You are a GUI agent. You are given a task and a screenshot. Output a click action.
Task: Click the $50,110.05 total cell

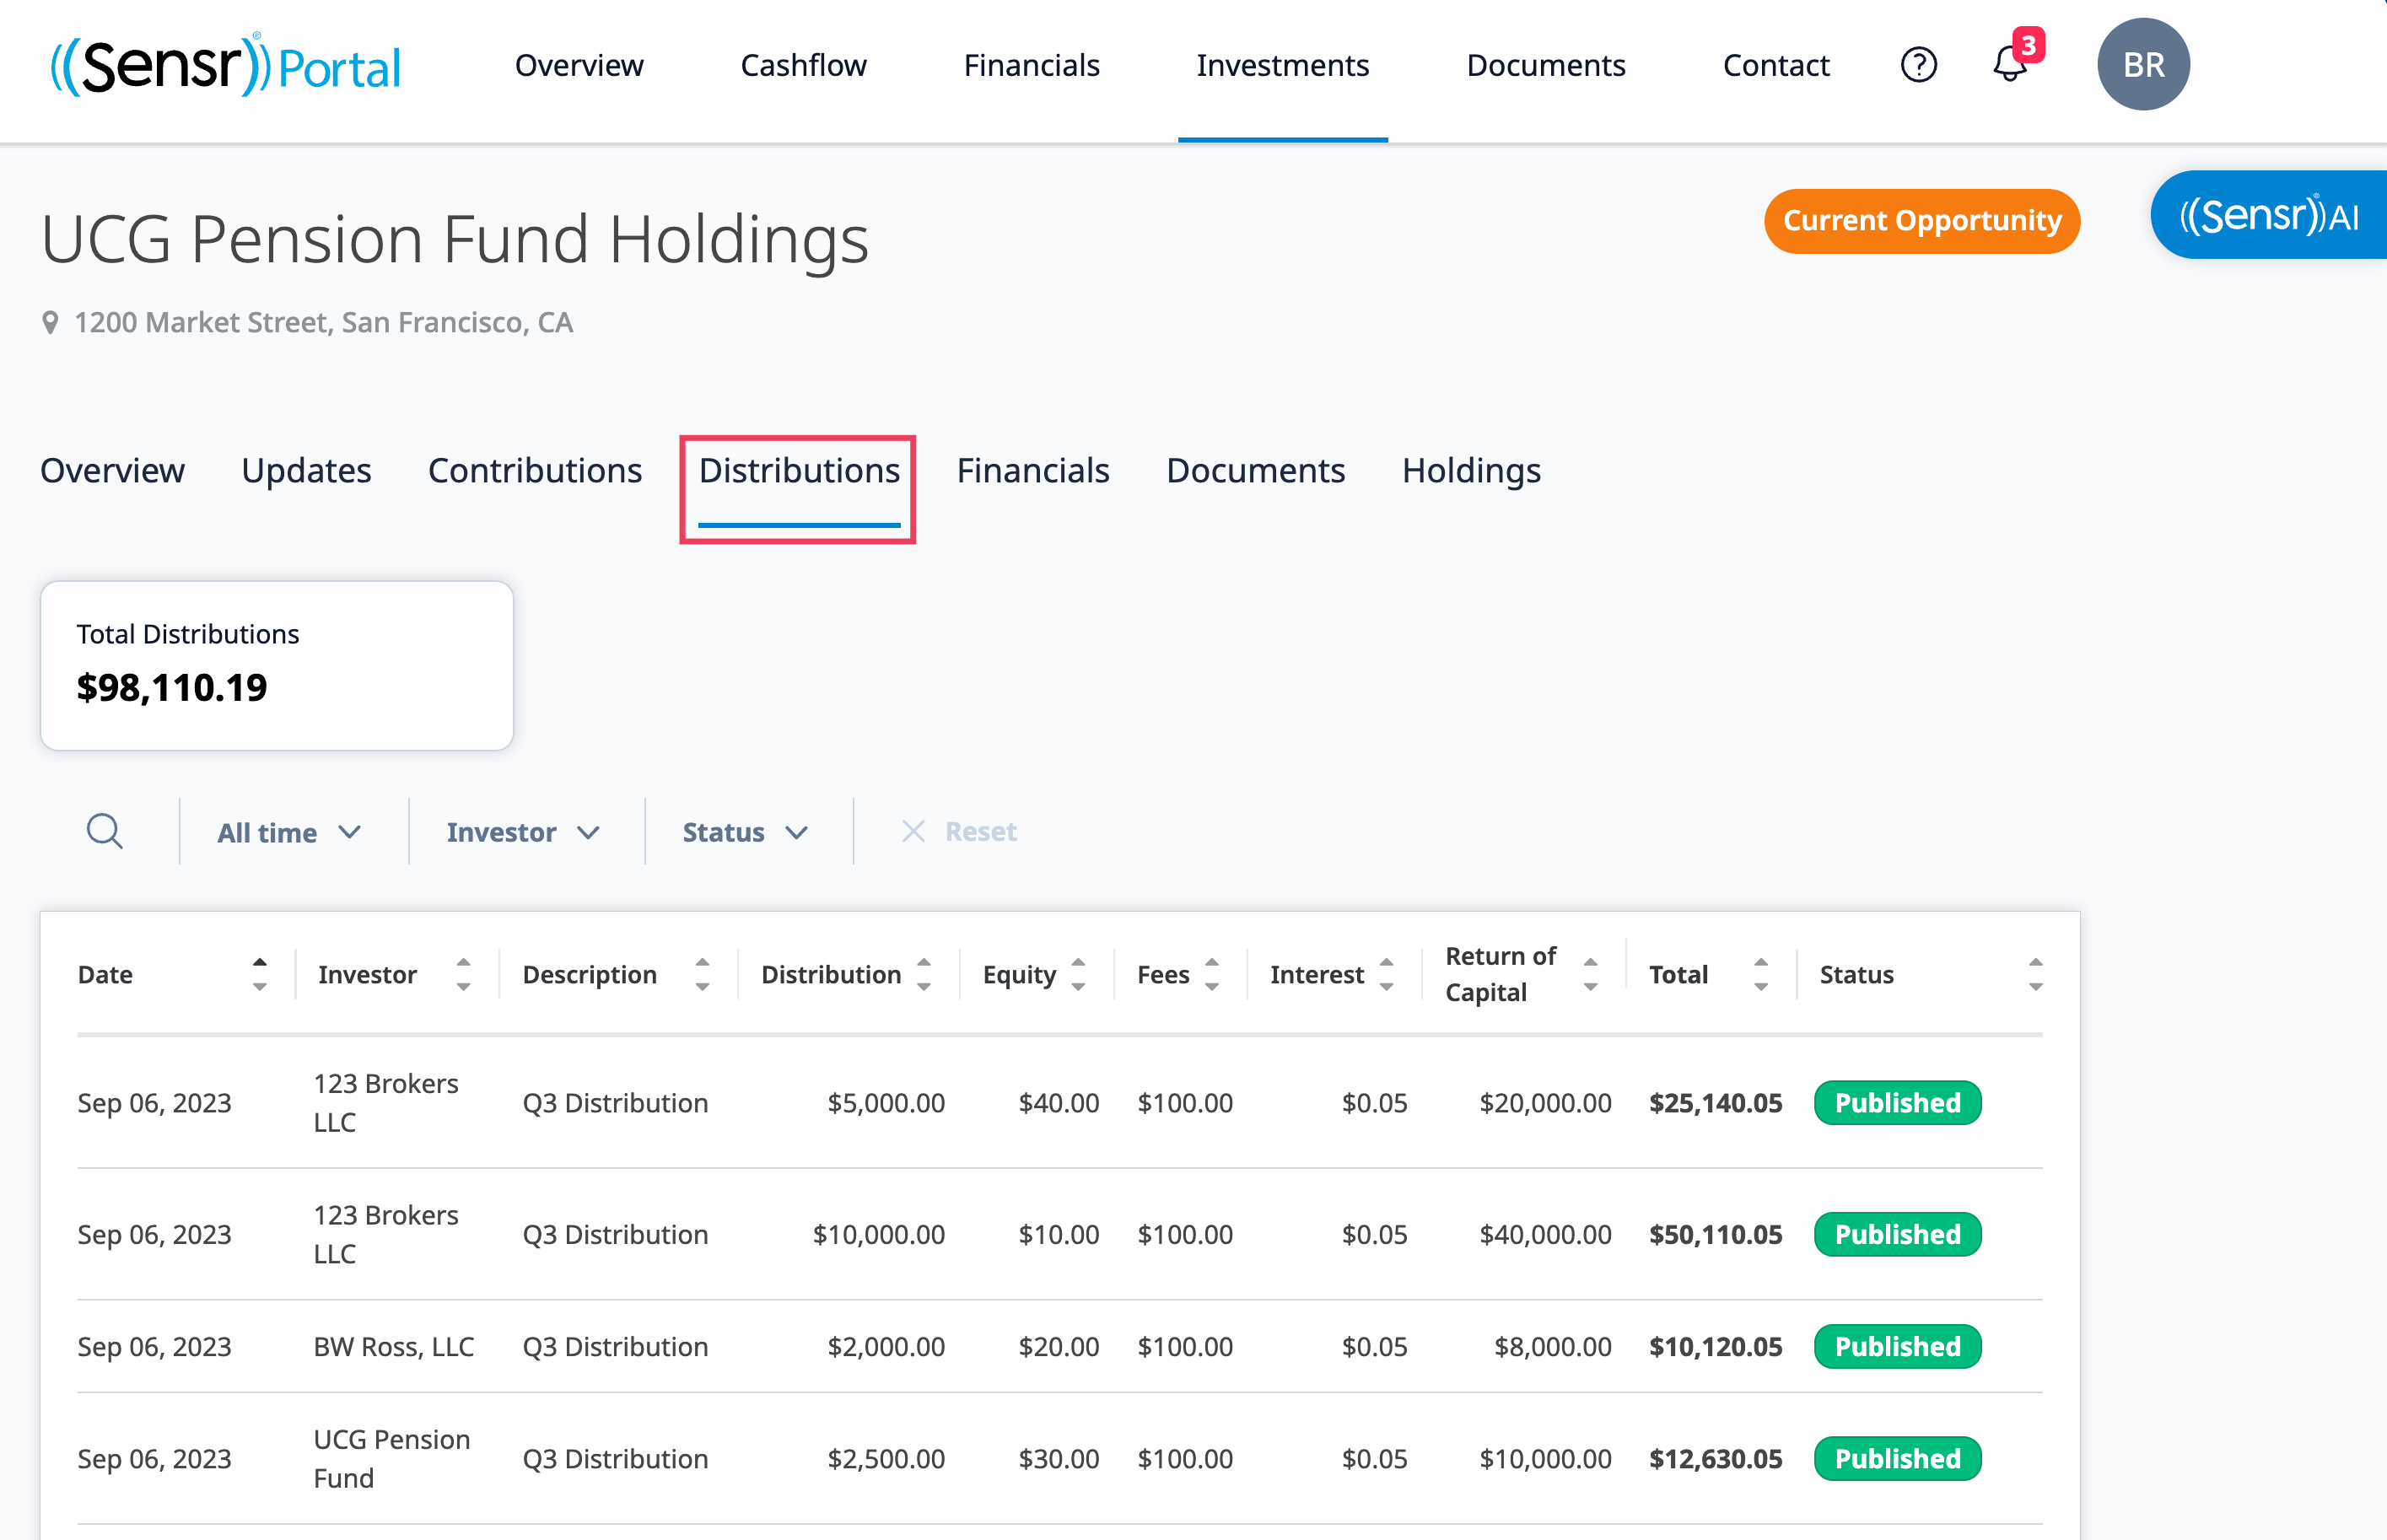(1715, 1233)
